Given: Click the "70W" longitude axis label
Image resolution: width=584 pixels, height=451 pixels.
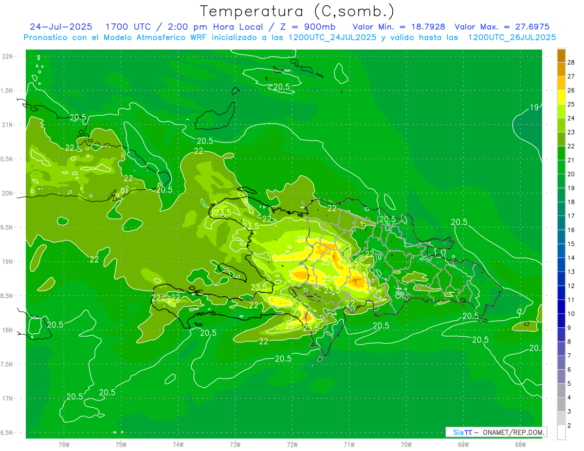Looking at the screenshot, I should click(406, 445).
